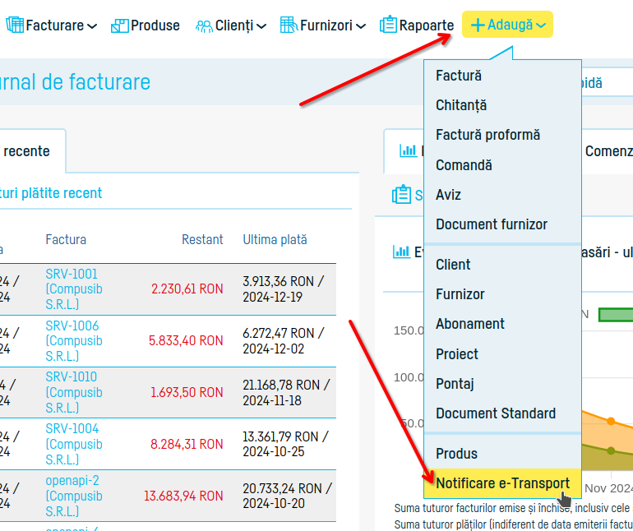The height and width of the screenshot is (531, 633).
Task: Open invoice SRV-1001 link
Action: tap(72, 274)
